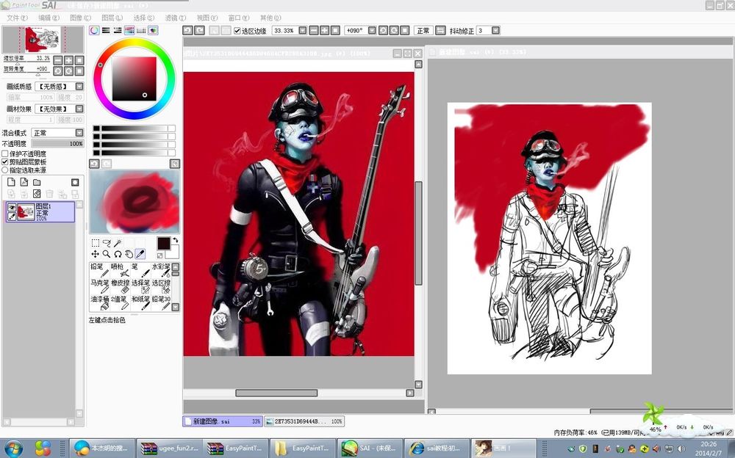This screenshot has height=458, width=735.
Task: Select the Marker (马克笔) tool
Action: coord(99,286)
